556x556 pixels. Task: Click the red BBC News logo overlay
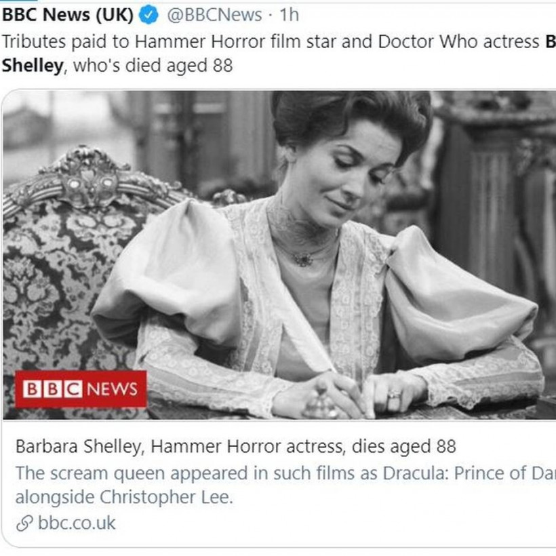(x=81, y=389)
